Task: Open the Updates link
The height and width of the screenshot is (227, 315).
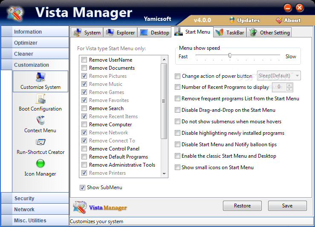Action: coord(249,20)
